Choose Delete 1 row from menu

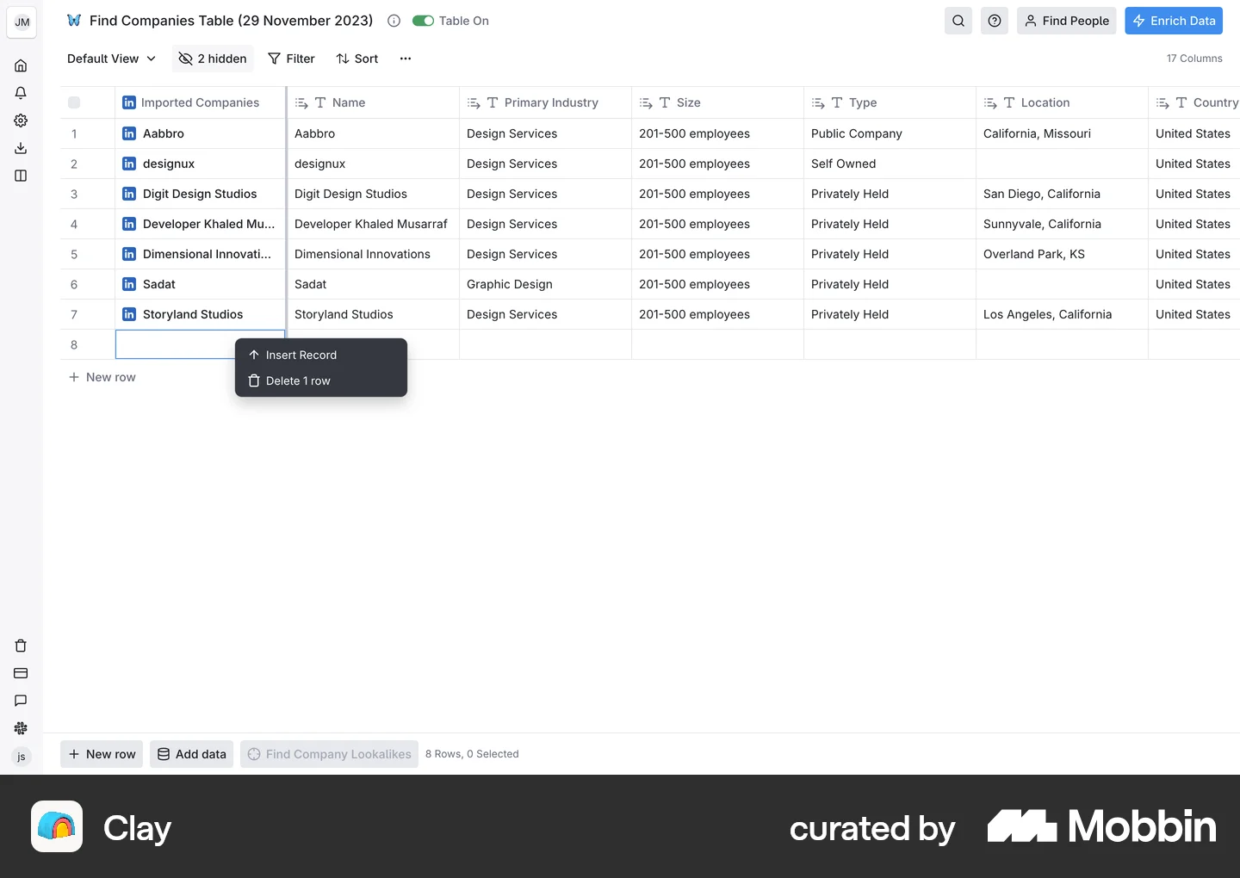[321, 380]
